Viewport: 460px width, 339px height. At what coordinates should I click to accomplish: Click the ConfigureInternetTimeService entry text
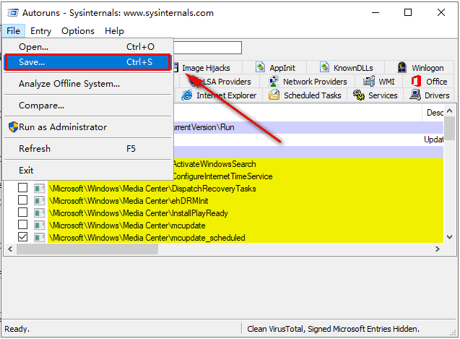(x=222, y=176)
